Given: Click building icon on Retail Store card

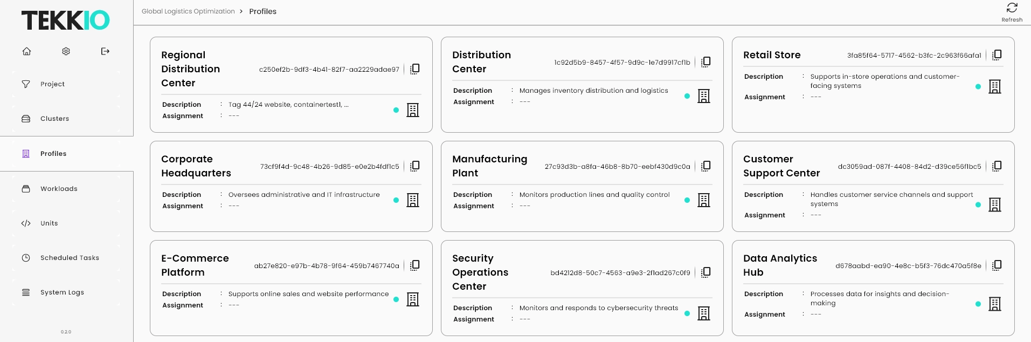Looking at the screenshot, I should [995, 86].
